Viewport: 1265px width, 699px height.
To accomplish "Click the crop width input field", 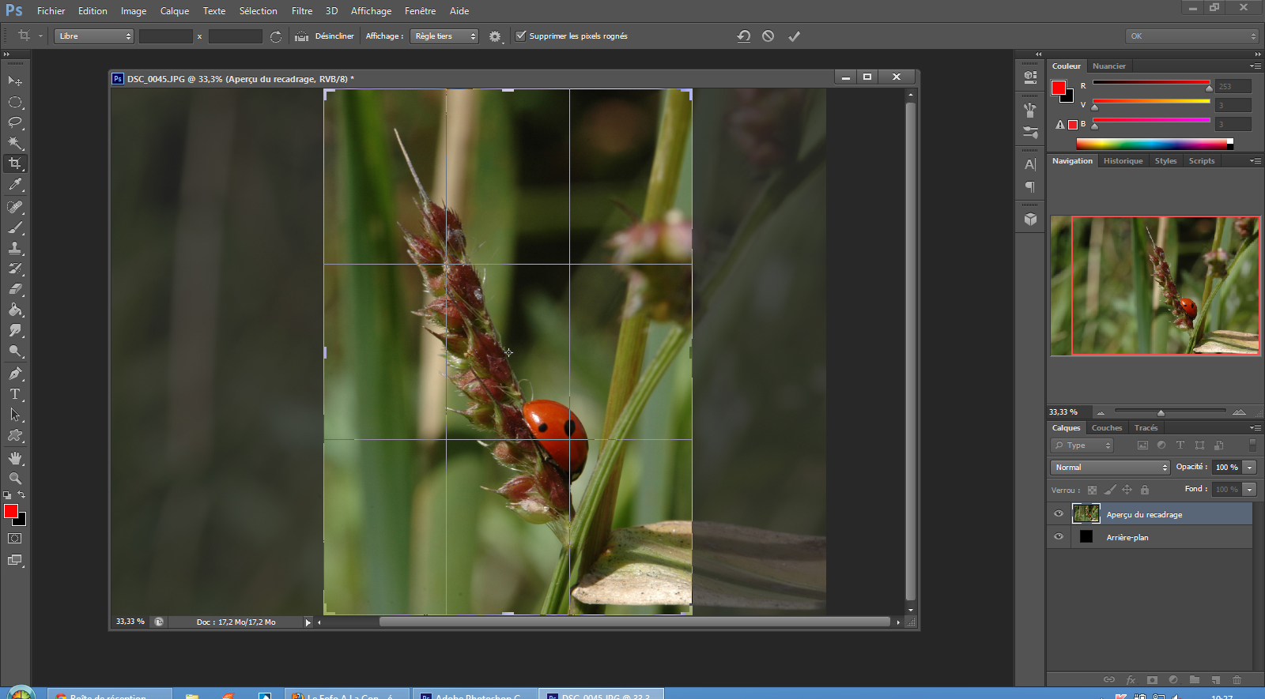I will [166, 36].
